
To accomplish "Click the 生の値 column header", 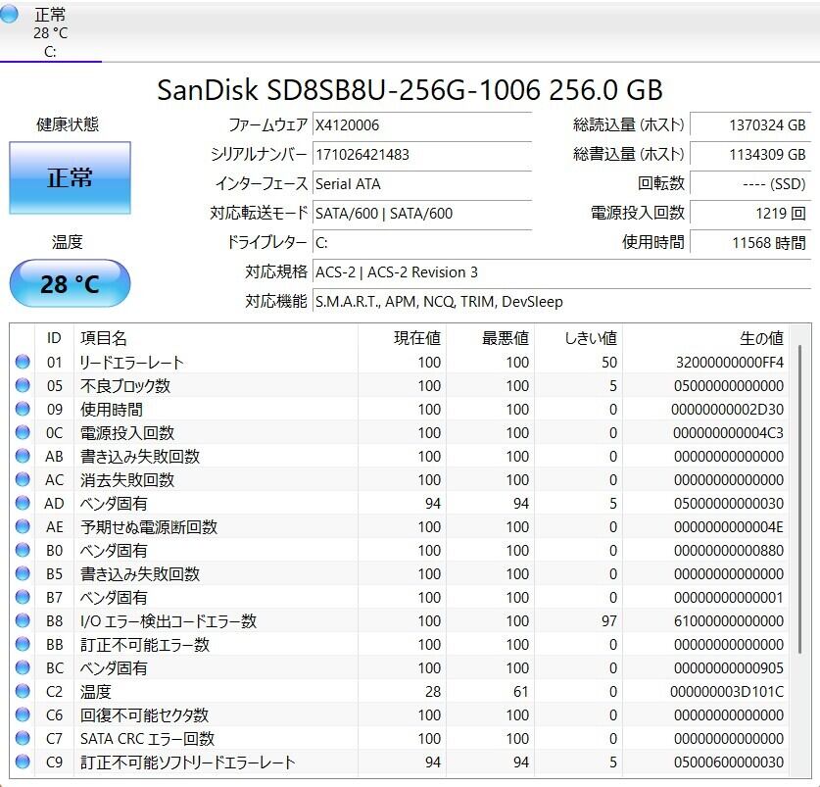I will point(760,338).
